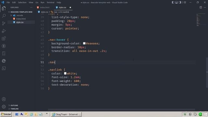Viewport: 208px width, 117px height.
Task: Click the green circle tray icon
Action: (x=200, y=114)
